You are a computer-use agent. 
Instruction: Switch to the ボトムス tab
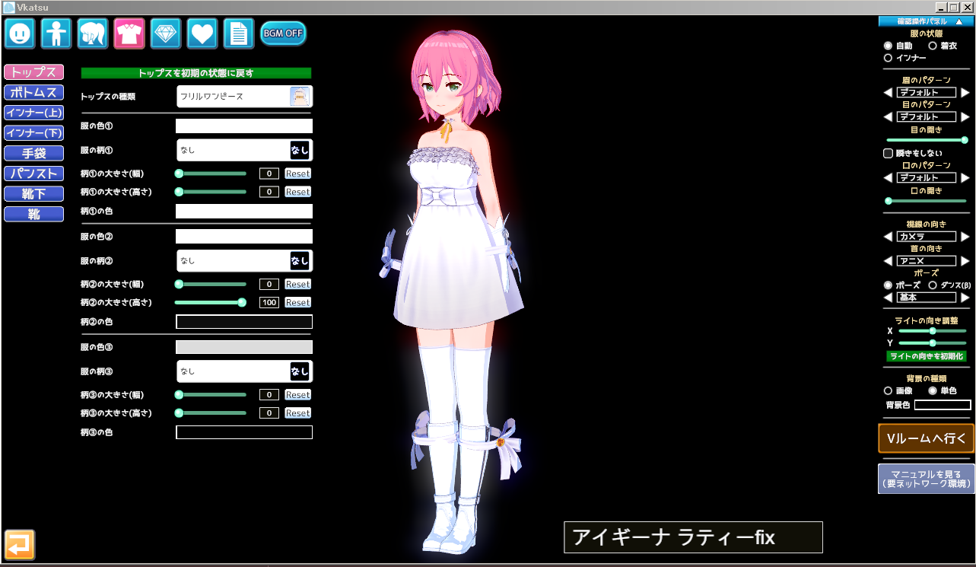coord(33,93)
